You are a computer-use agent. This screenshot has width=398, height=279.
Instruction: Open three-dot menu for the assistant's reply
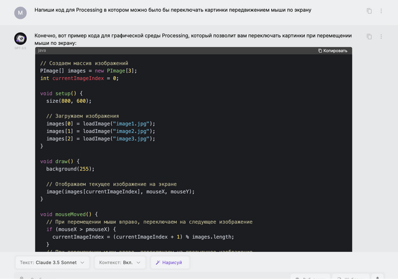coord(382,36)
